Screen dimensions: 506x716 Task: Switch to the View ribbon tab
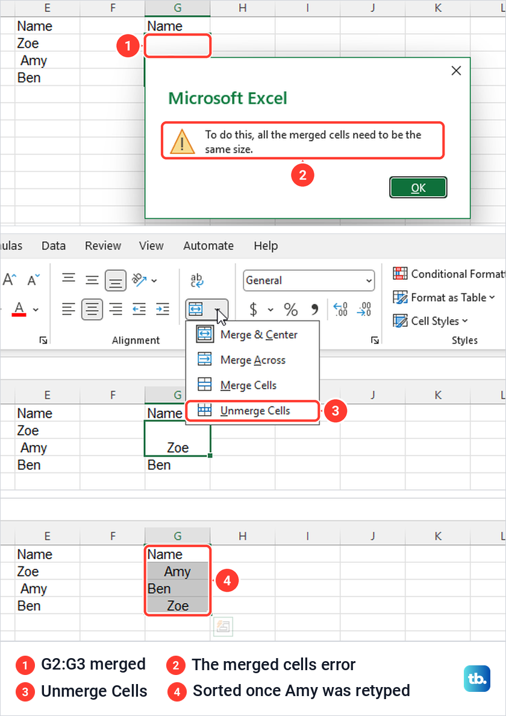point(151,246)
